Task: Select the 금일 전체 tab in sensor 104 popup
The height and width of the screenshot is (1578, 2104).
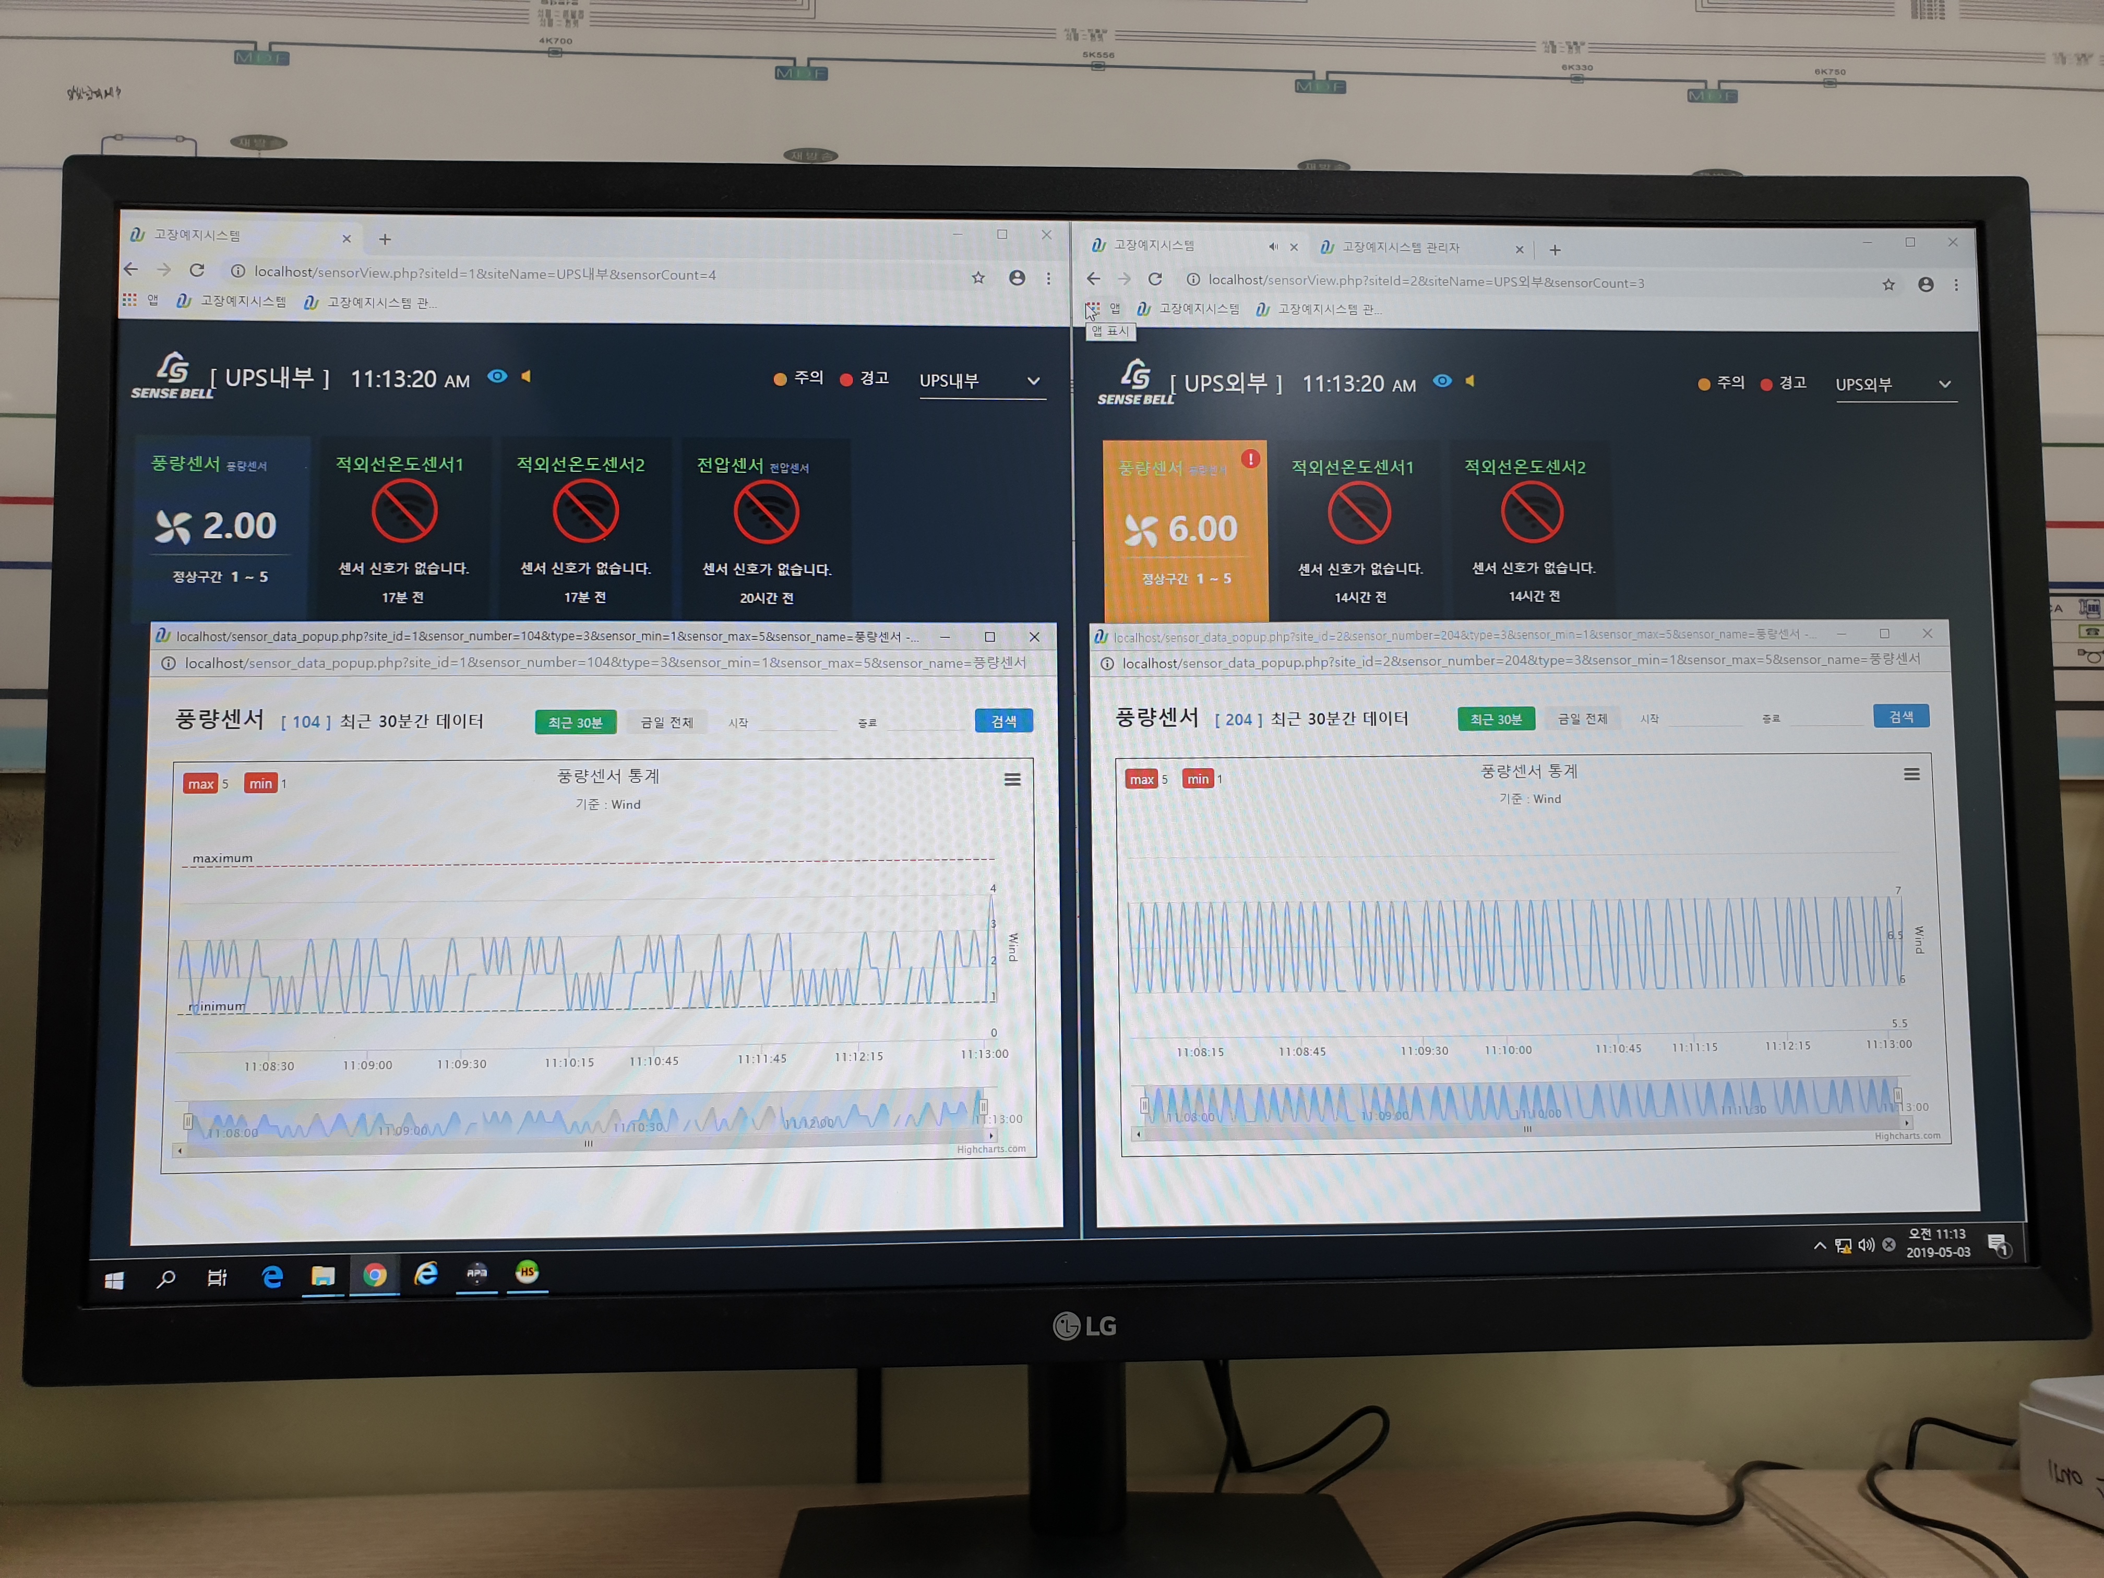Action: (x=666, y=723)
